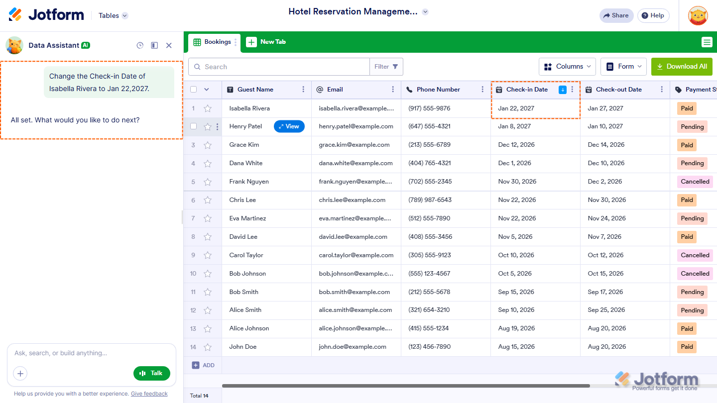This screenshot has height=403, width=717.
Task: Open the Henry Patel row options dots
Action: coord(217,127)
